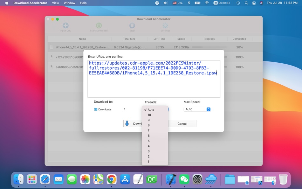Open WeChat from the dock
This screenshot has height=189, width=302.
coord(184,179)
